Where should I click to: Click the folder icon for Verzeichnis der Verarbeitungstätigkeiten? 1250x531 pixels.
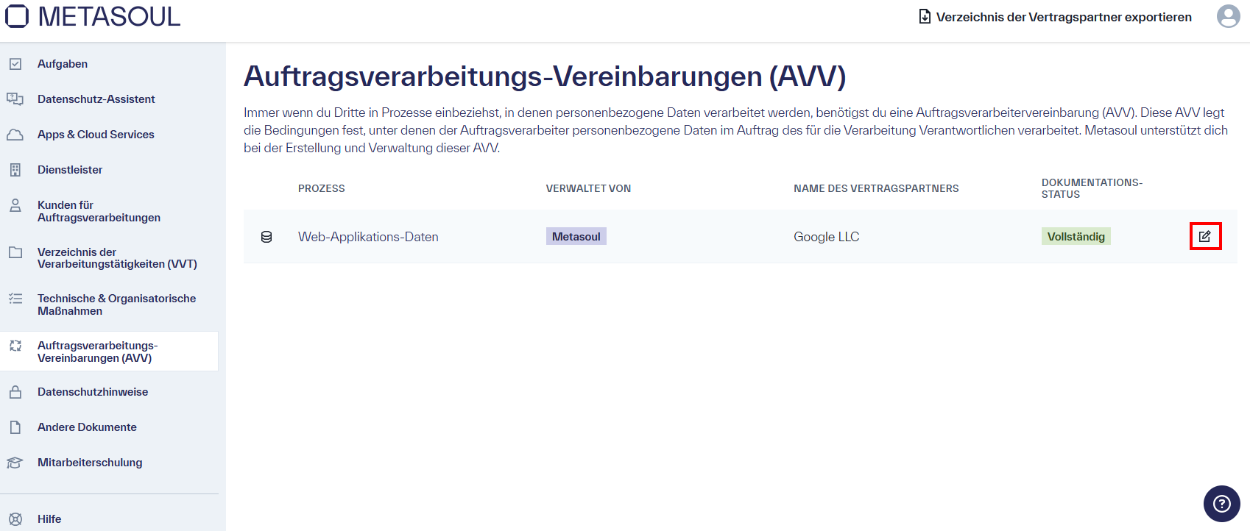tap(15, 252)
